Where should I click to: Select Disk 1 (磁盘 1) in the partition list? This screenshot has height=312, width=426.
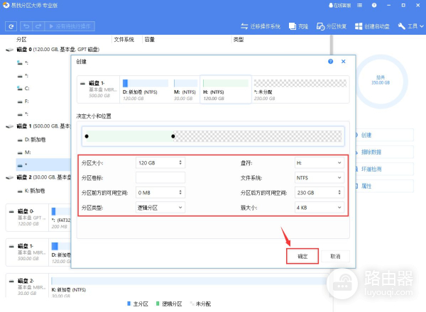click(x=43, y=126)
